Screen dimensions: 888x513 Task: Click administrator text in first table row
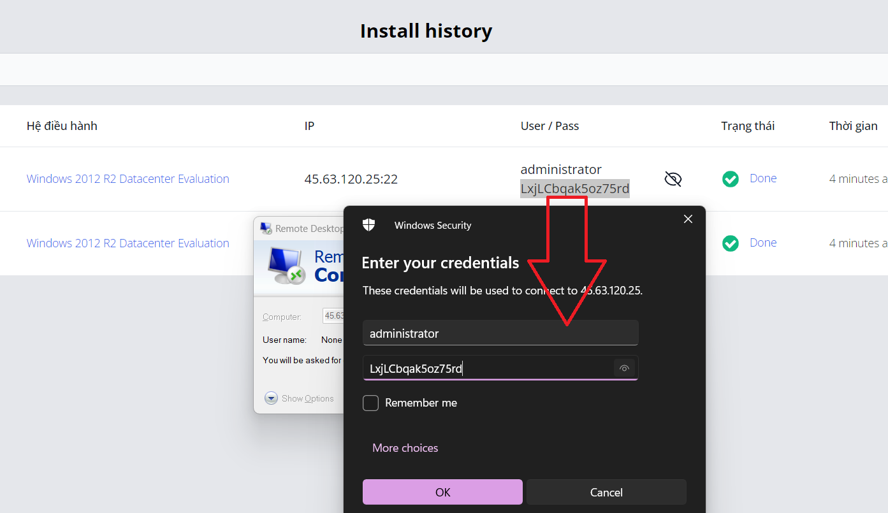click(x=561, y=170)
